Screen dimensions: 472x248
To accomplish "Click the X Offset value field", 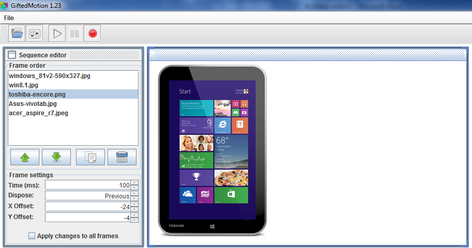I will (x=88, y=207).
